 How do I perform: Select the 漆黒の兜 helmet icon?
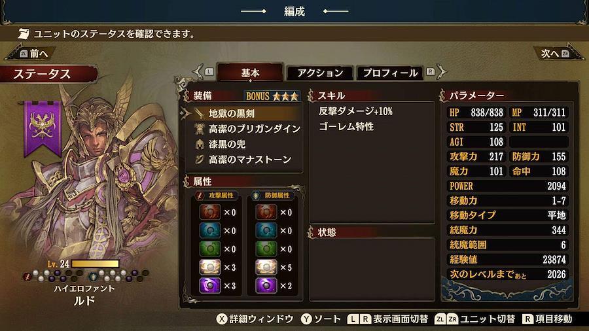[x=200, y=144]
